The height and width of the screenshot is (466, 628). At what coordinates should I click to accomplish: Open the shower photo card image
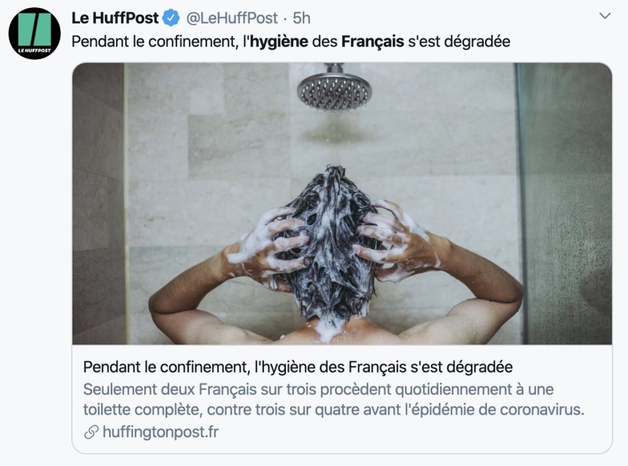click(342, 204)
